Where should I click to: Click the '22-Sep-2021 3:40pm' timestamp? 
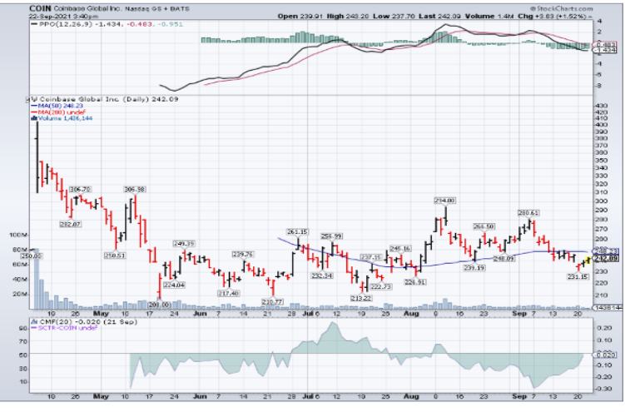coord(64,17)
